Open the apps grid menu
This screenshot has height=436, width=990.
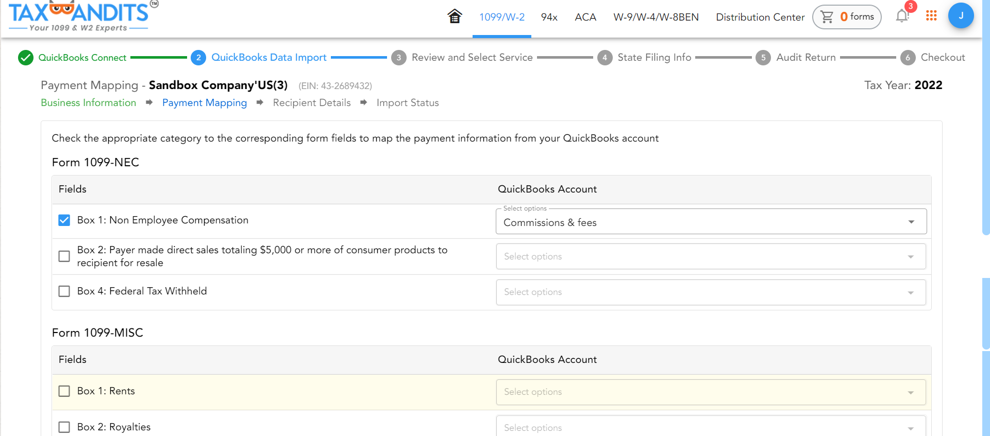(931, 16)
